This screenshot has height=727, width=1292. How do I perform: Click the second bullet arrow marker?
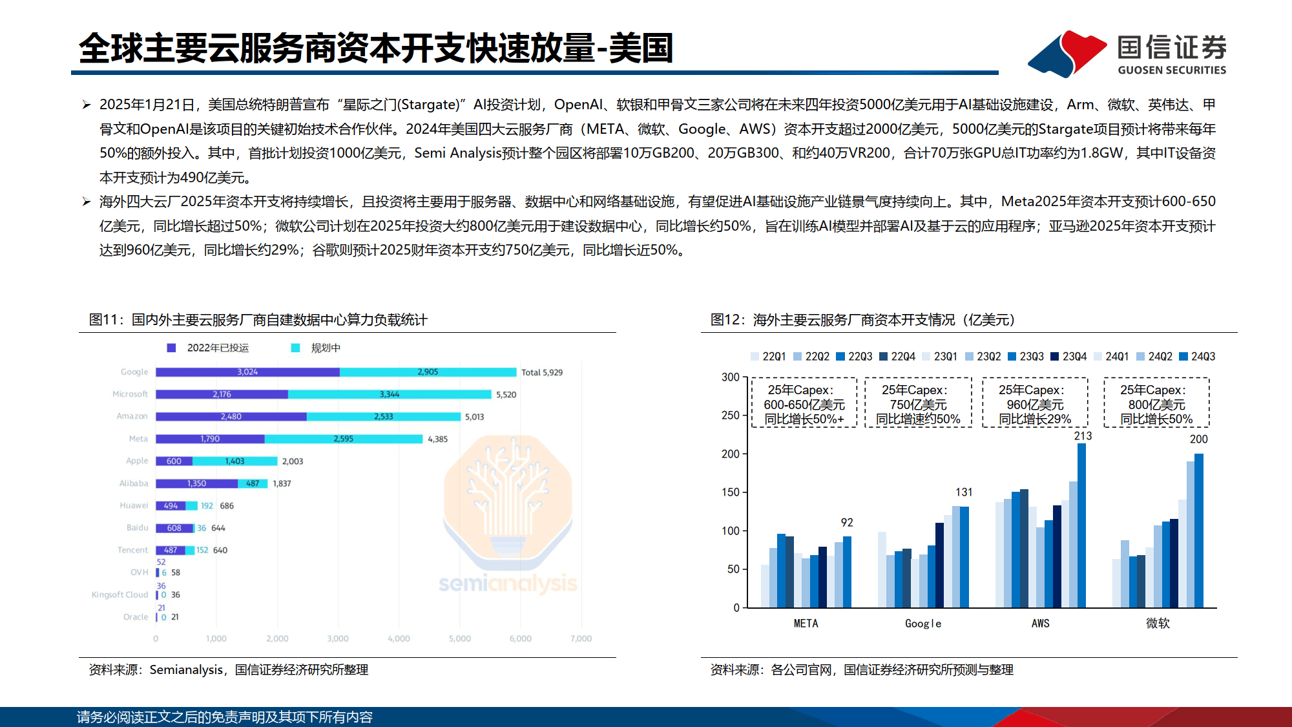pyautogui.click(x=86, y=202)
